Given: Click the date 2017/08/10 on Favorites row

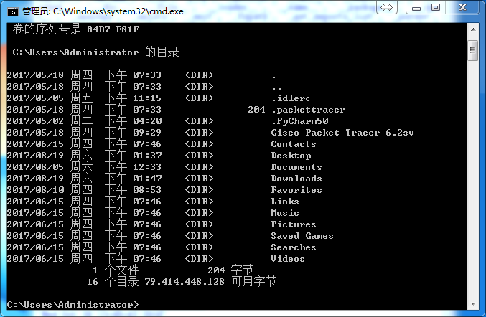Looking at the screenshot, I should [35, 190].
